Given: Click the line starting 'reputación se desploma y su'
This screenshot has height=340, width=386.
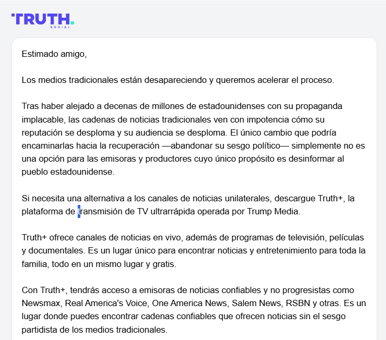Looking at the screenshot, I should click(179, 132).
